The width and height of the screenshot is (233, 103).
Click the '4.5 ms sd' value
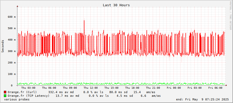[x=125, y=96]
